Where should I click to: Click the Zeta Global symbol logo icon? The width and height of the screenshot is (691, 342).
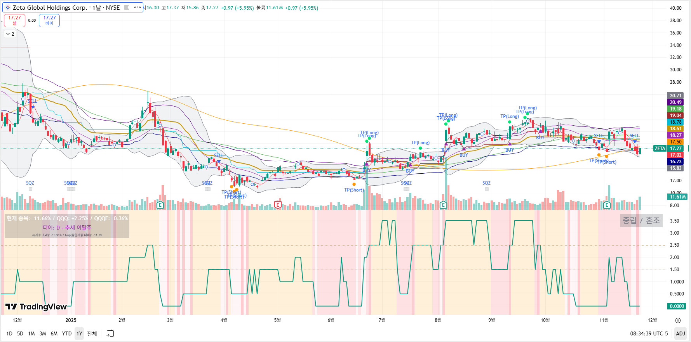(7, 7)
